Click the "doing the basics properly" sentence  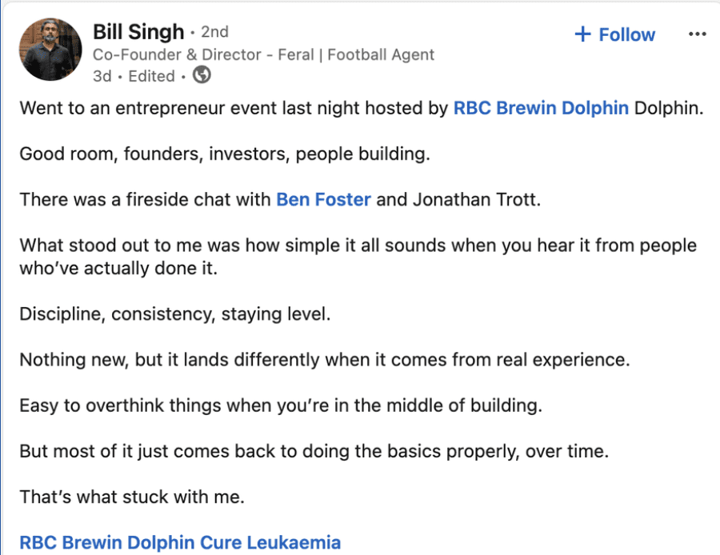314,451
